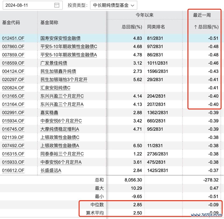Open the fund 大摩纯债稳定增利A
This screenshot has height=219, width=224.
coord(60,129)
